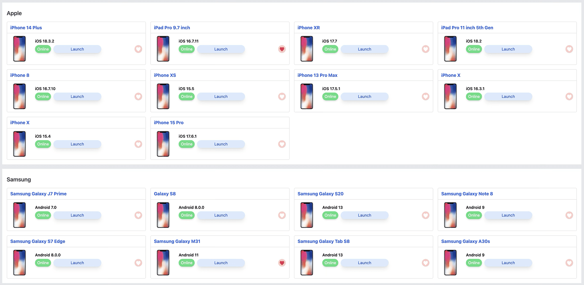Unfavorite the Samsung Galaxy M31
Image resolution: width=584 pixels, height=285 pixels.
click(x=282, y=263)
